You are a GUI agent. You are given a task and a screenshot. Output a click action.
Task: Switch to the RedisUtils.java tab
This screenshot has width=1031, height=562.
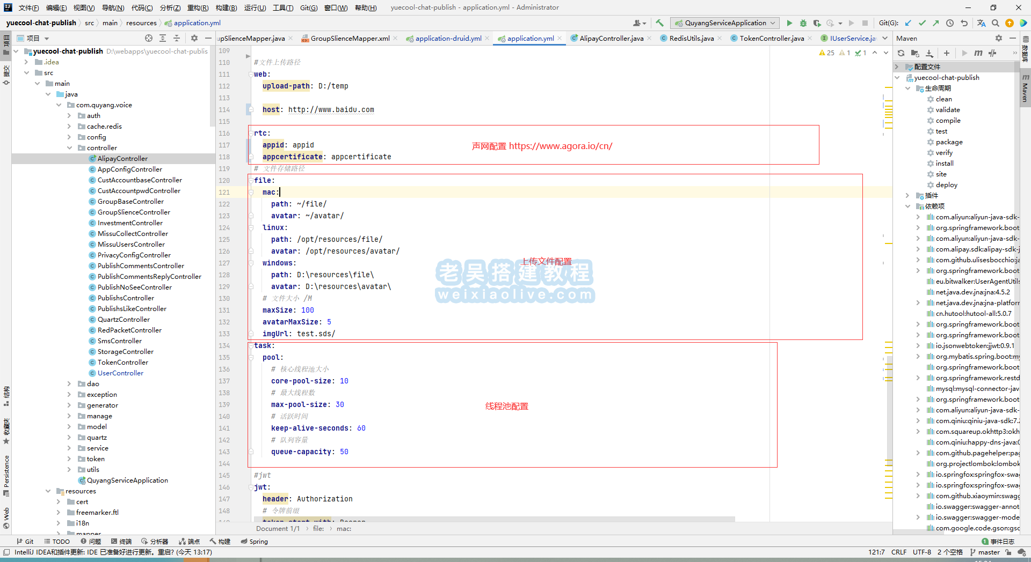(691, 38)
